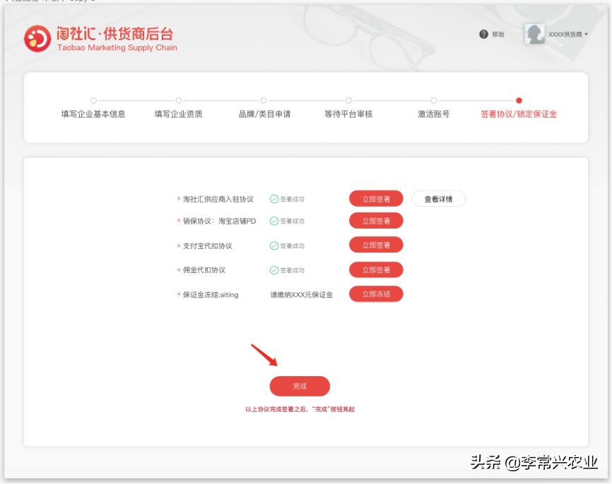Click the 淘社汇·供货商后台 title

[x=115, y=34]
